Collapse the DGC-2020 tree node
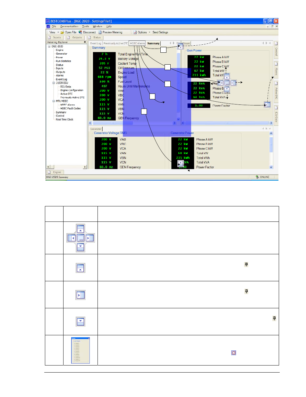This screenshot has height=397, width=306. 49,46
